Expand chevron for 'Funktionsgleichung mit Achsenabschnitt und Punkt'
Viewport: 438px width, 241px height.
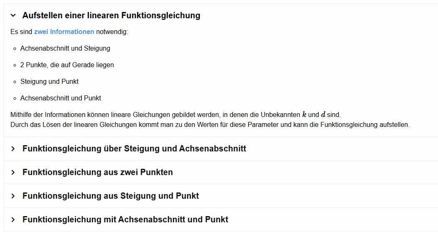13,219
